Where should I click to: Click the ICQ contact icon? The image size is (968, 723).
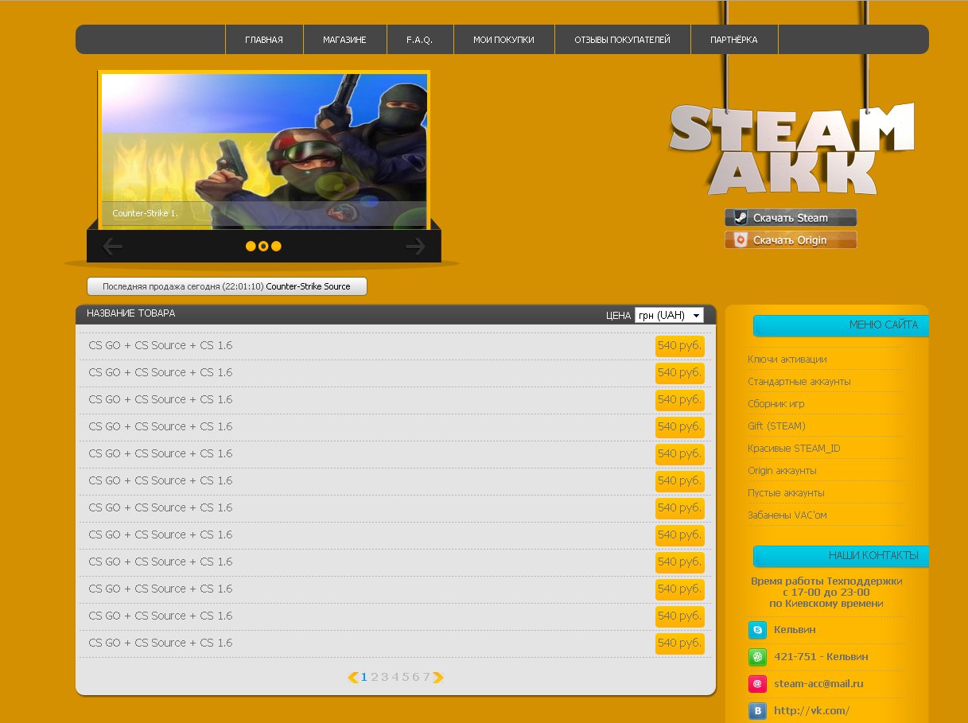(x=758, y=657)
